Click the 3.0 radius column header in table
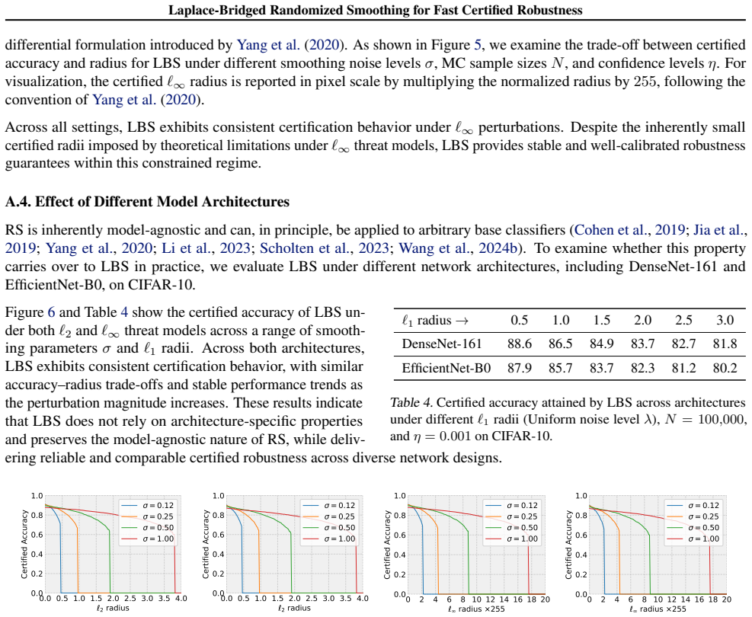The height and width of the screenshot is (617, 752). [725, 320]
